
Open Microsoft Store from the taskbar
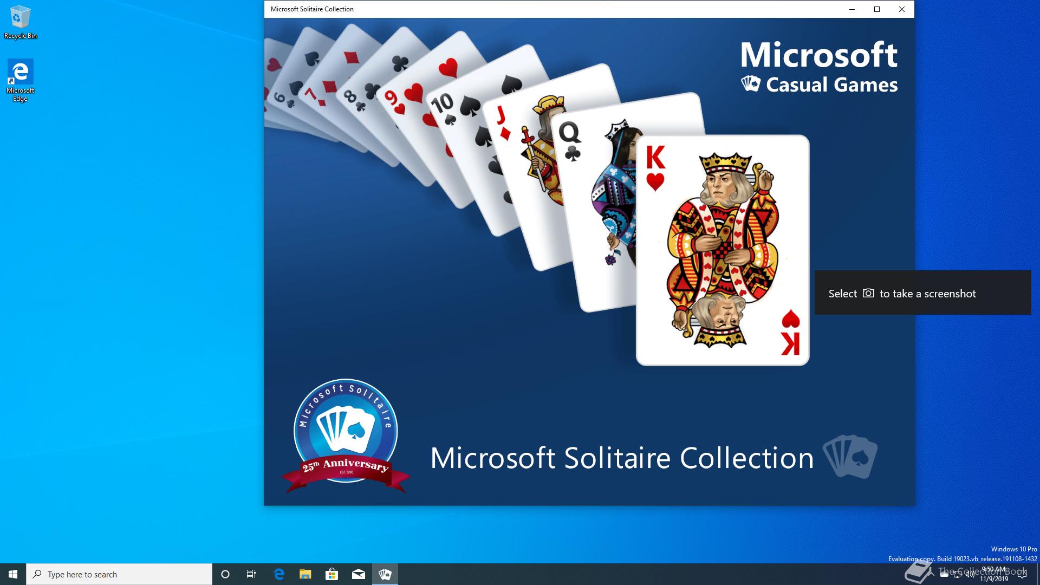331,574
